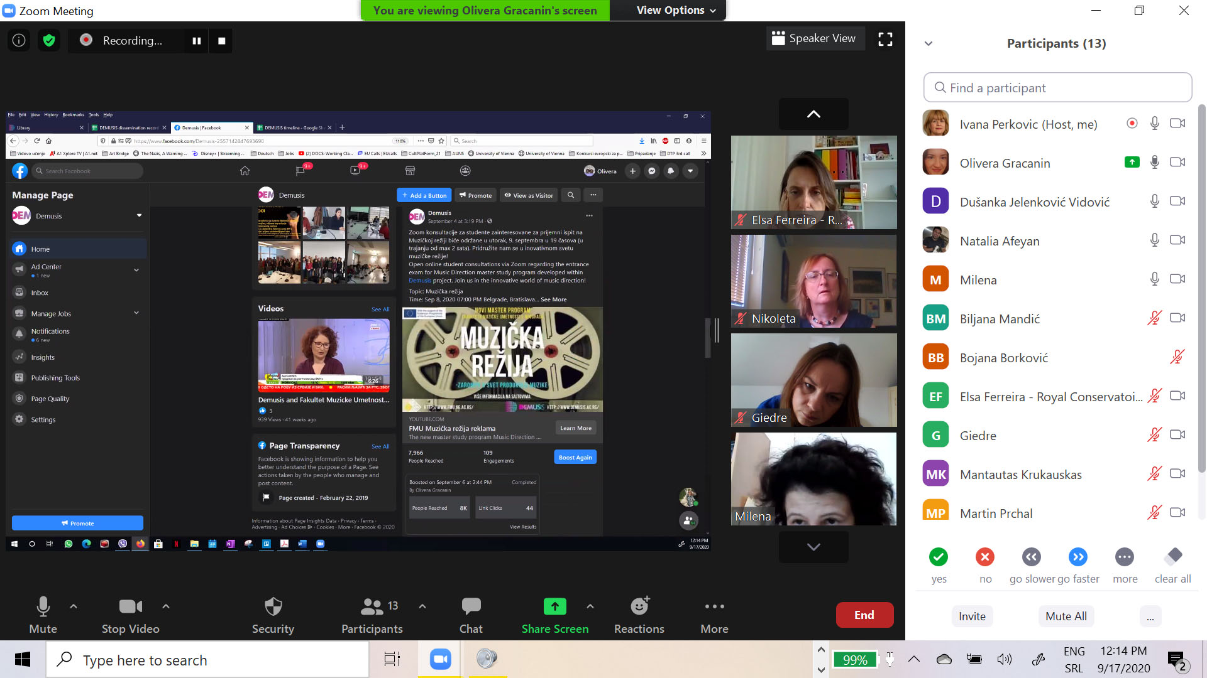Click the go slower icon
Viewport: 1207px width, 678px height.
[x=1032, y=557]
